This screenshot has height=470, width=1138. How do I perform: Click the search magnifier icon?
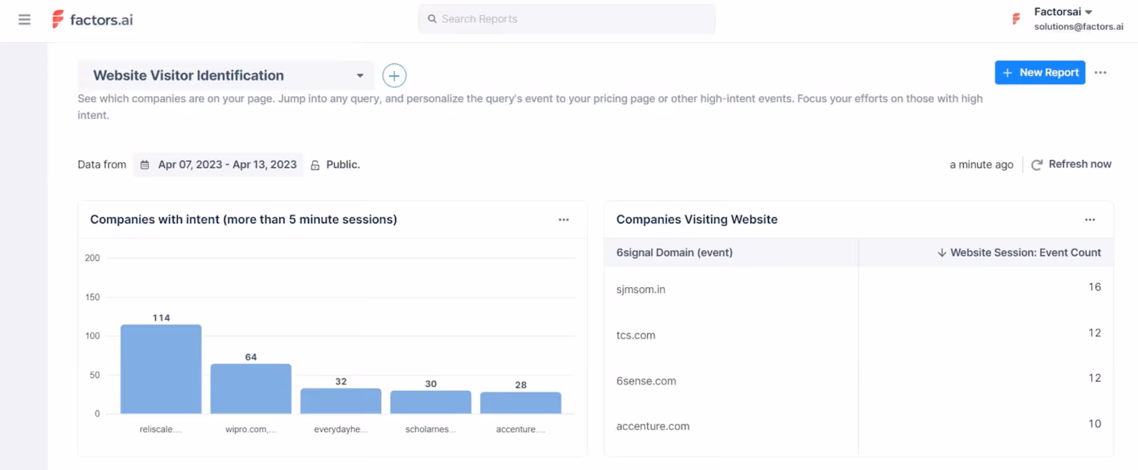click(x=432, y=19)
